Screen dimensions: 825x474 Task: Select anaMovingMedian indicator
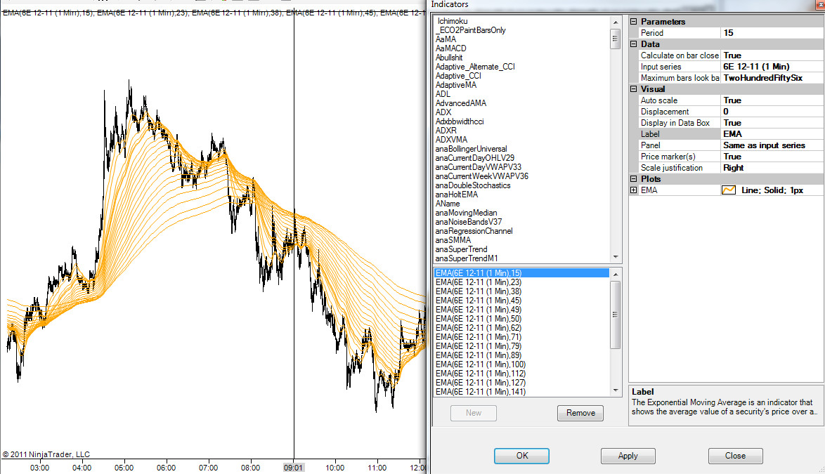[466, 213]
